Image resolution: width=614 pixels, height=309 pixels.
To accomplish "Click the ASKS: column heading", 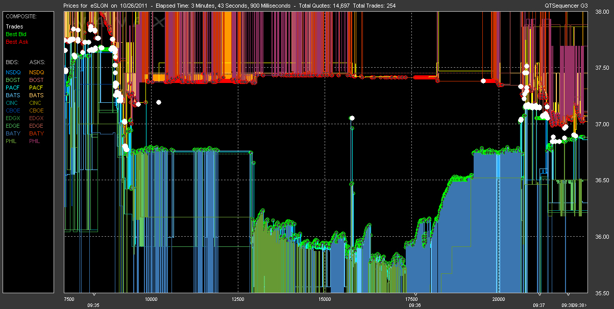I will pyautogui.click(x=37, y=62).
